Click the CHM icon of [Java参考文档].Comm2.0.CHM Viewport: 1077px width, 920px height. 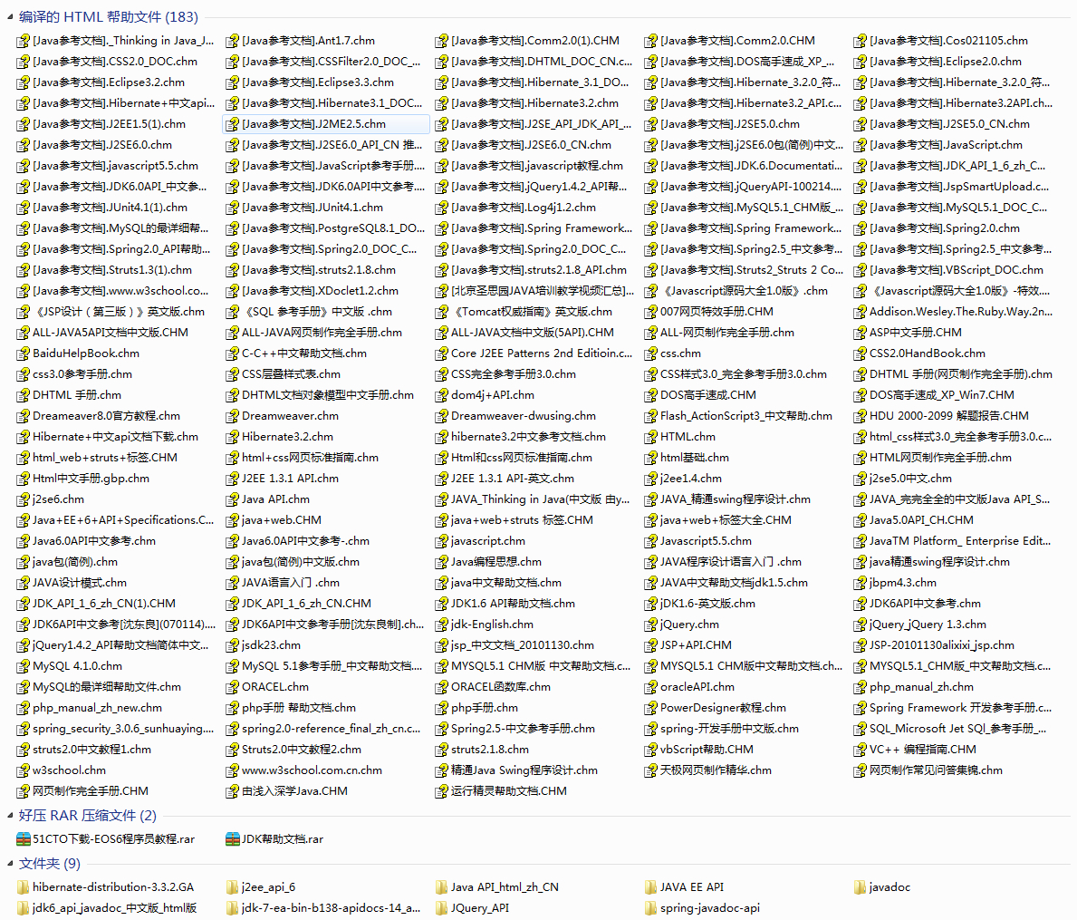click(650, 41)
